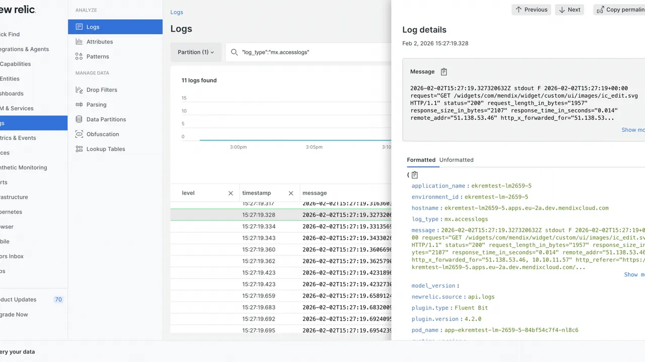
Task: Click the plugin.type value Fluent Bit
Action: coord(471,308)
